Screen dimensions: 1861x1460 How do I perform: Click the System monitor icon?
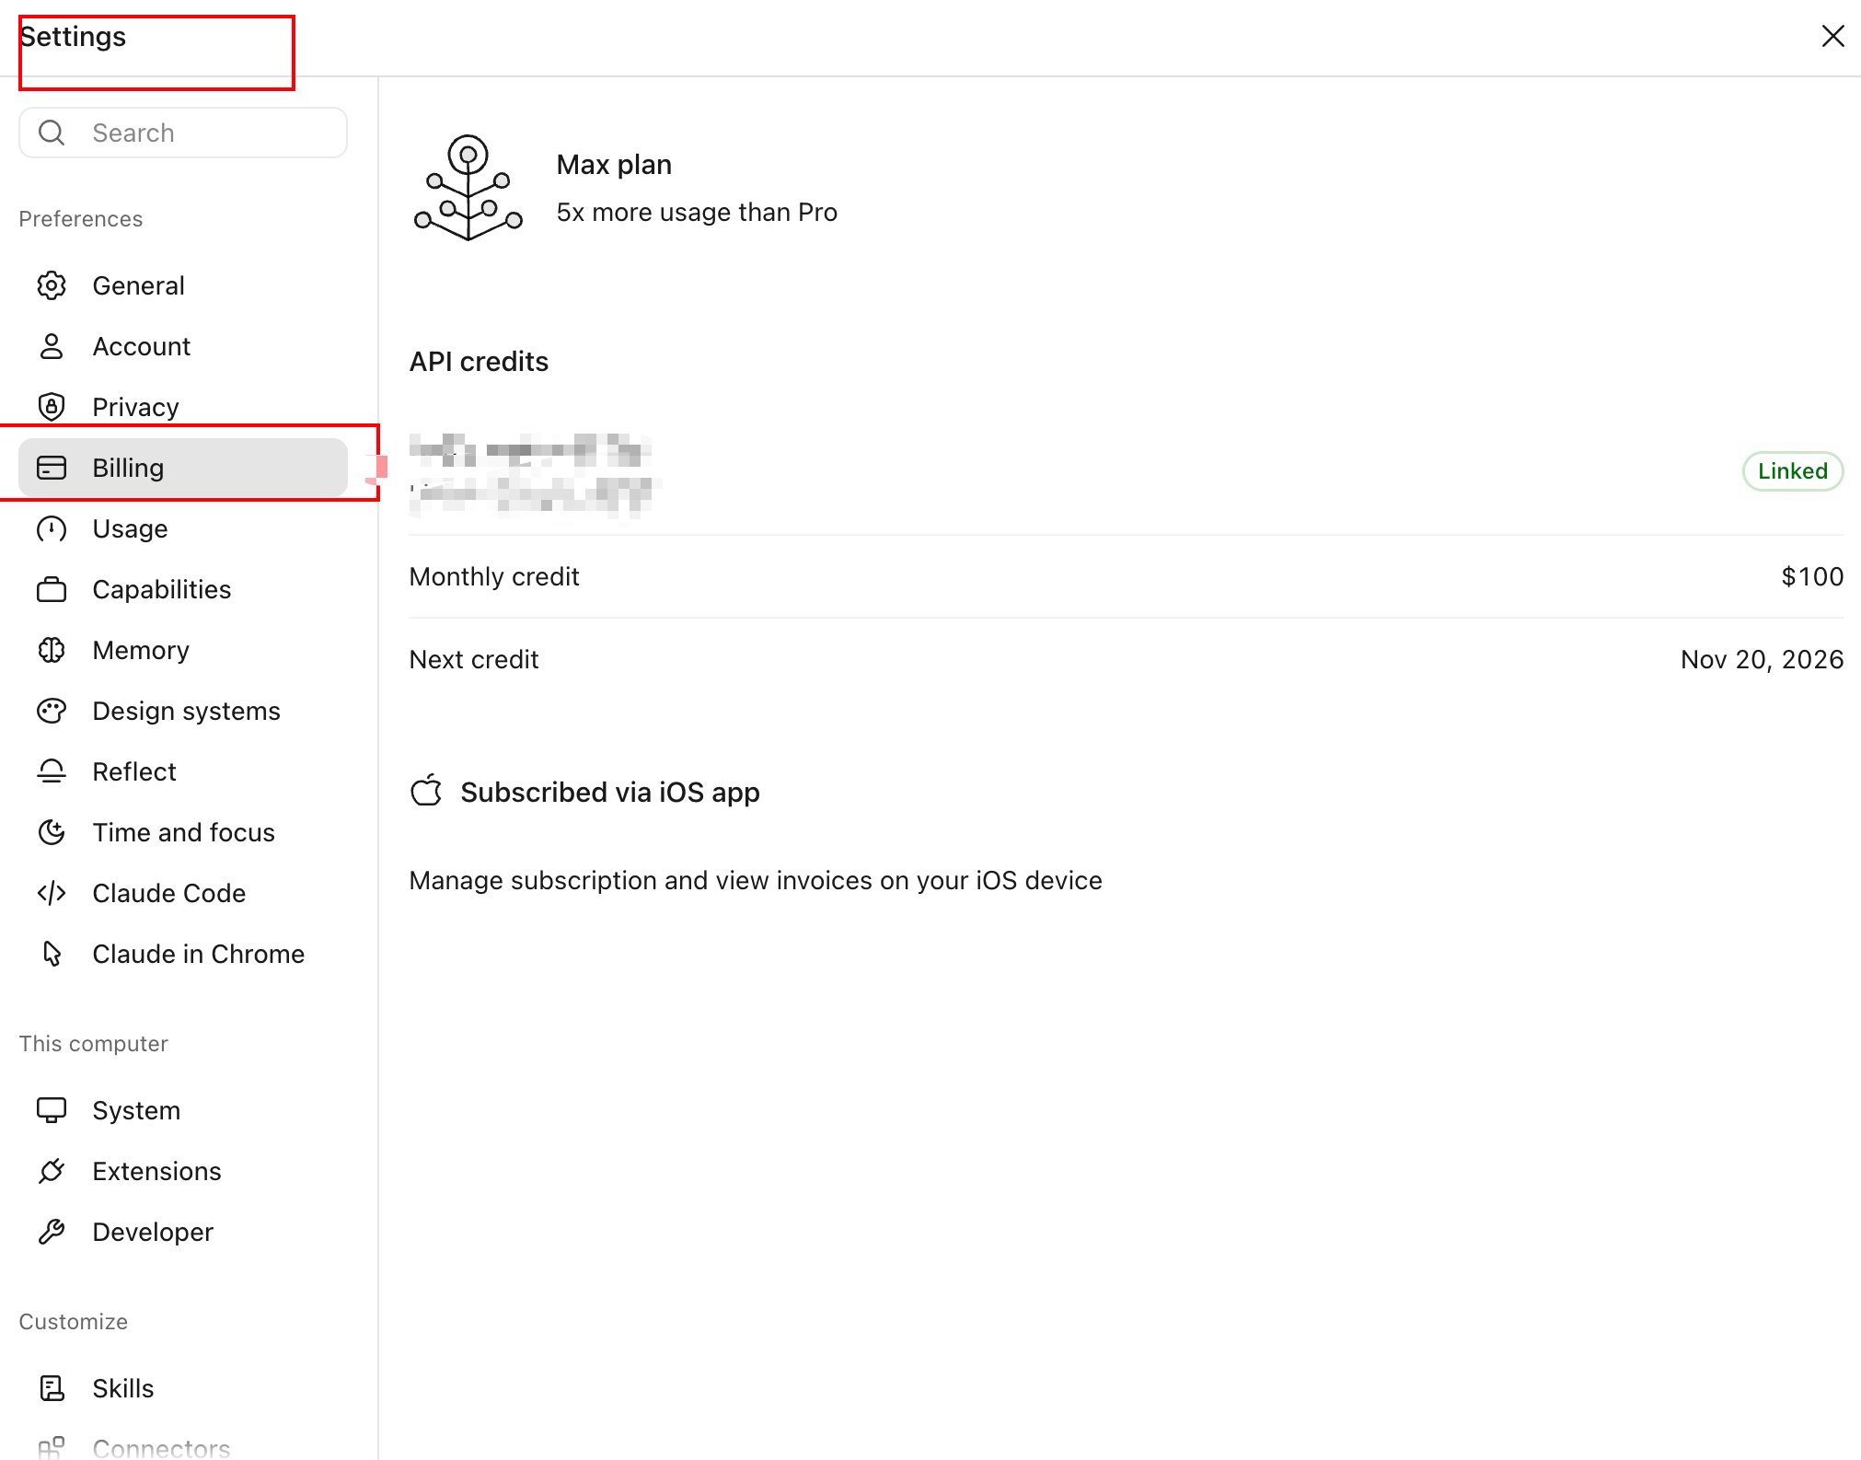pos(52,1110)
